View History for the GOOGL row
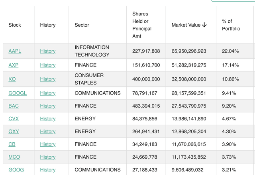255x175 pixels. (48, 93)
